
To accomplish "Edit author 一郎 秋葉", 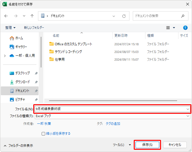I will [44, 124].
